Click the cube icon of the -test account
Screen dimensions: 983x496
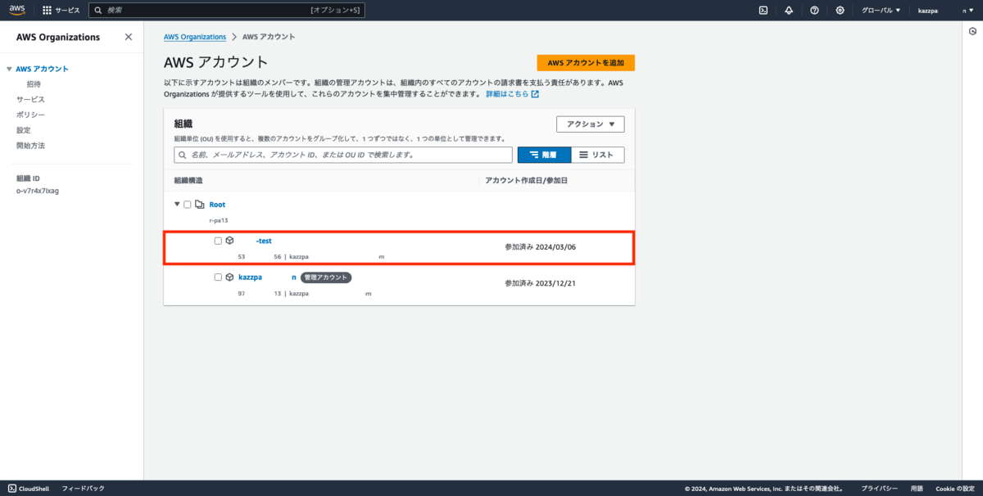point(230,241)
